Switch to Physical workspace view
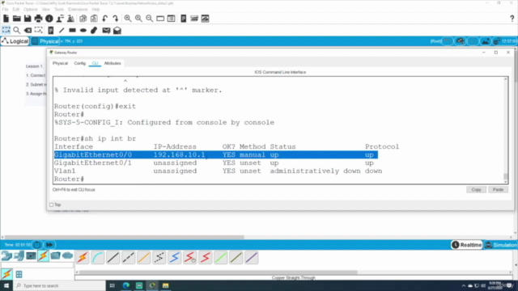This screenshot has width=518, height=291. (45, 41)
